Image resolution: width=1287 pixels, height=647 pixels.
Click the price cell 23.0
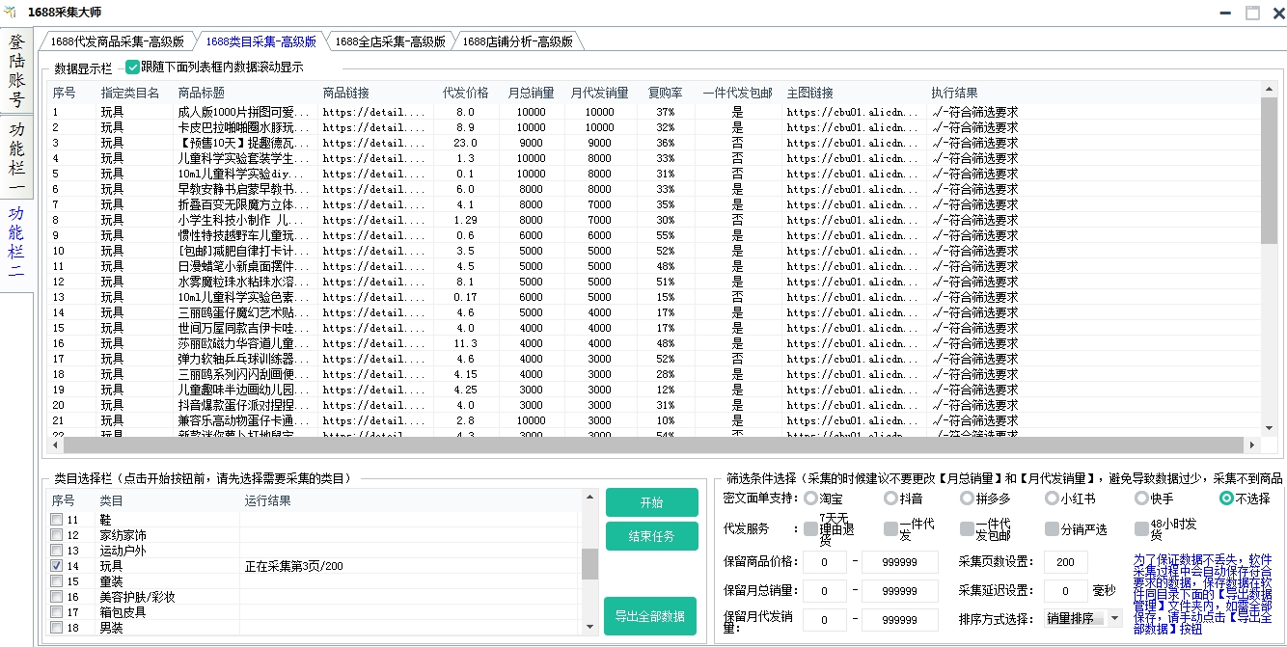tap(465, 143)
